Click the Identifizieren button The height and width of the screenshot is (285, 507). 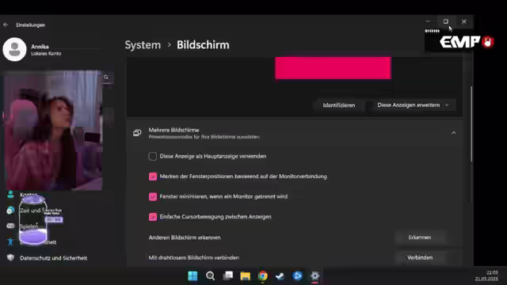(339, 105)
